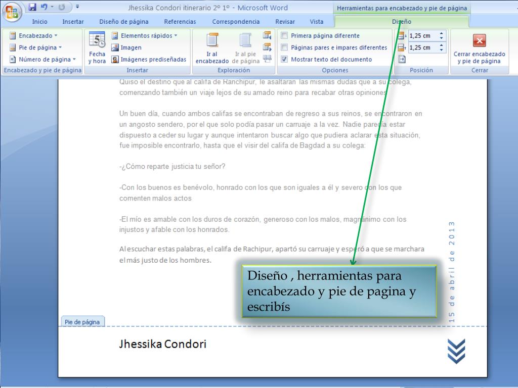Screen dimensions: 518x388
Task: Expand the Pie de página dropdown
Action: click(36, 47)
